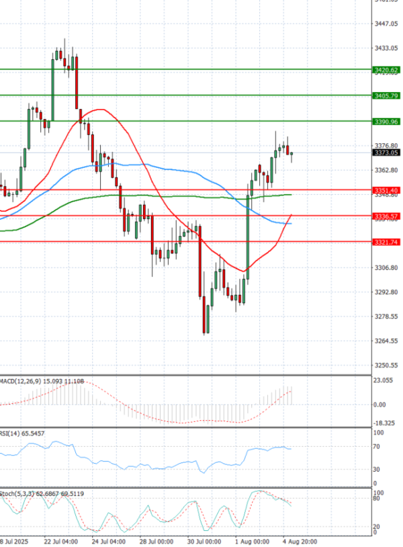The image size is (403, 547).
Task: Click the 3390.96 resistance price tag
Action: point(386,122)
